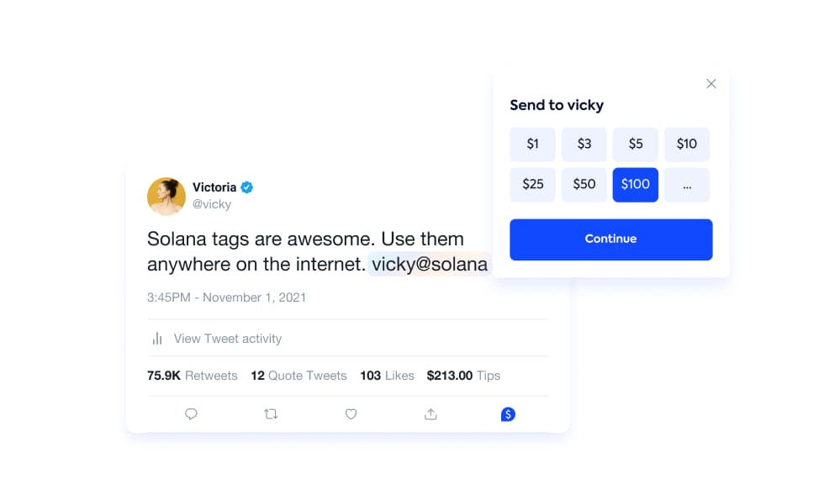Open the vicky@solana tag link
824x484 pixels.
(430, 264)
